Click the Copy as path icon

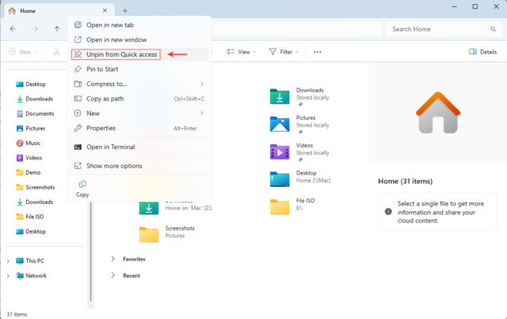(78, 98)
